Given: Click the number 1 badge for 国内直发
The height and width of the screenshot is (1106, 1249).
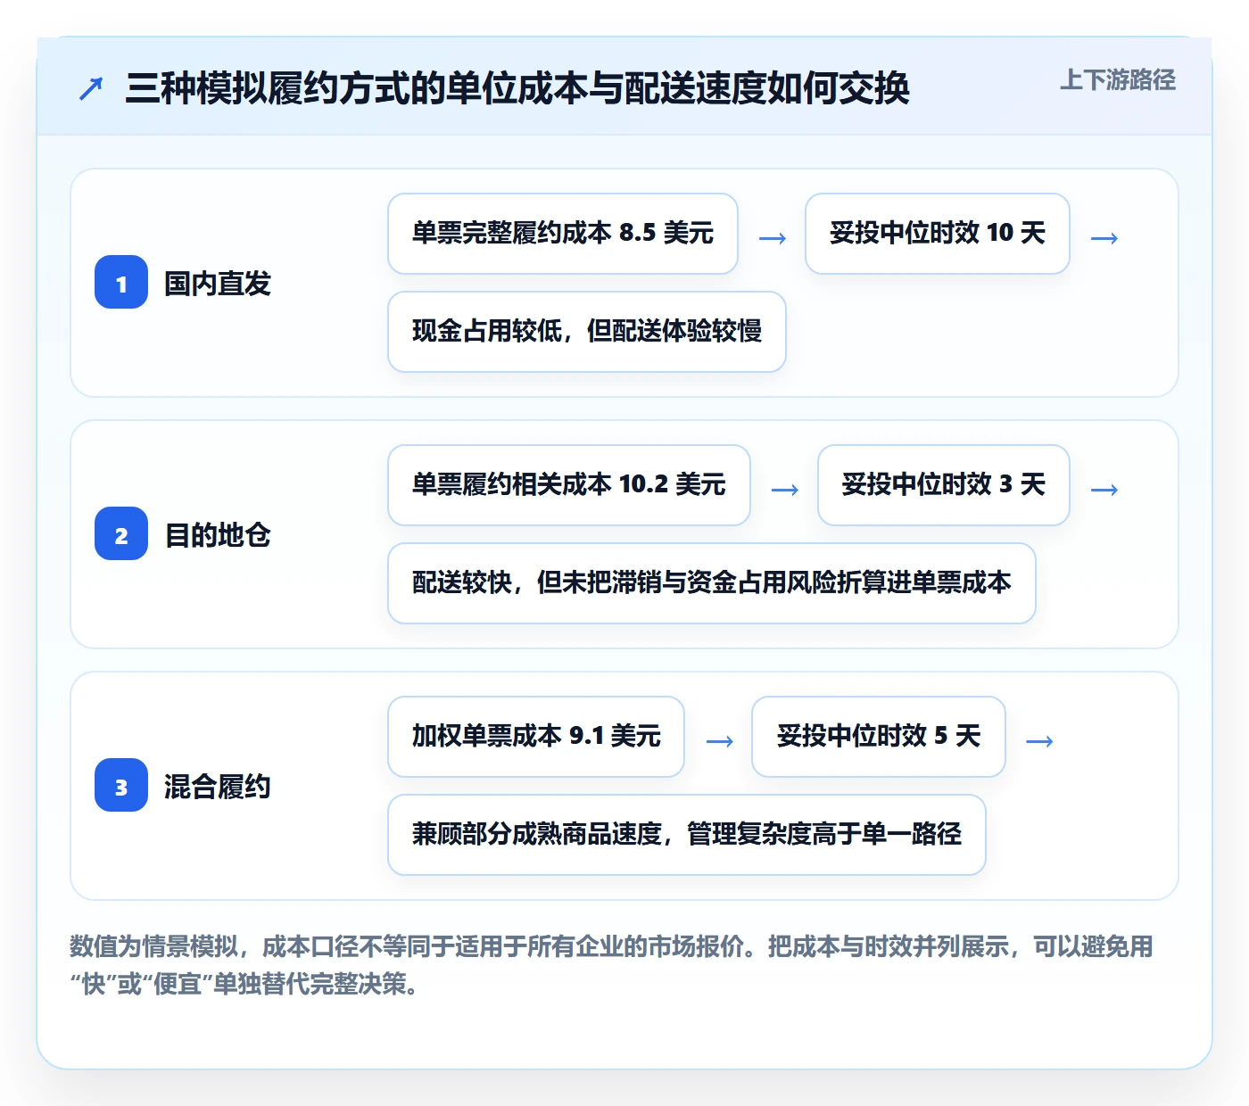Looking at the screenshot, I should point(121,283).
